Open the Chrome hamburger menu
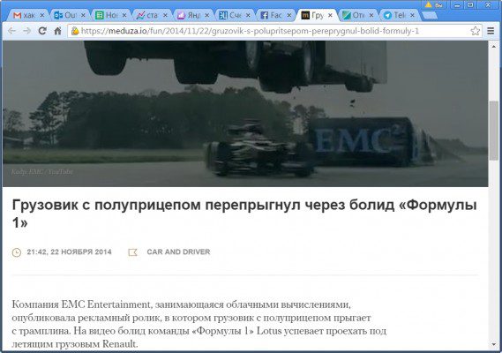The height and width of the screenshot is (353, 502). pyautogui.click(x=491, y=31)
